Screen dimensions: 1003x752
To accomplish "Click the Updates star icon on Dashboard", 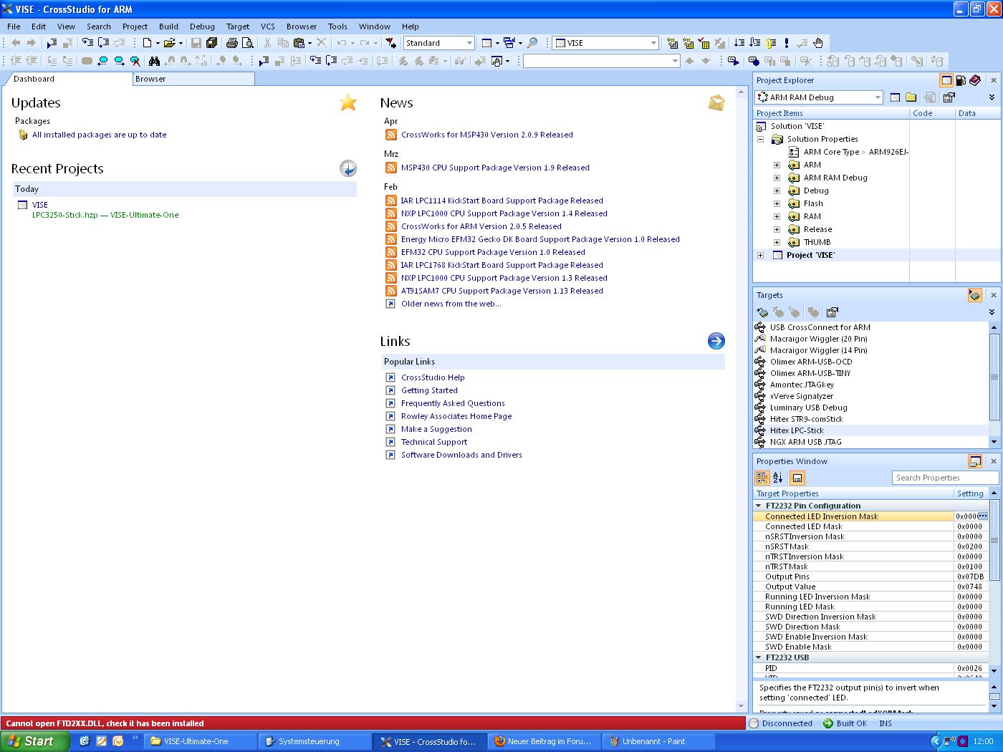I will click(x=348, y=103).
